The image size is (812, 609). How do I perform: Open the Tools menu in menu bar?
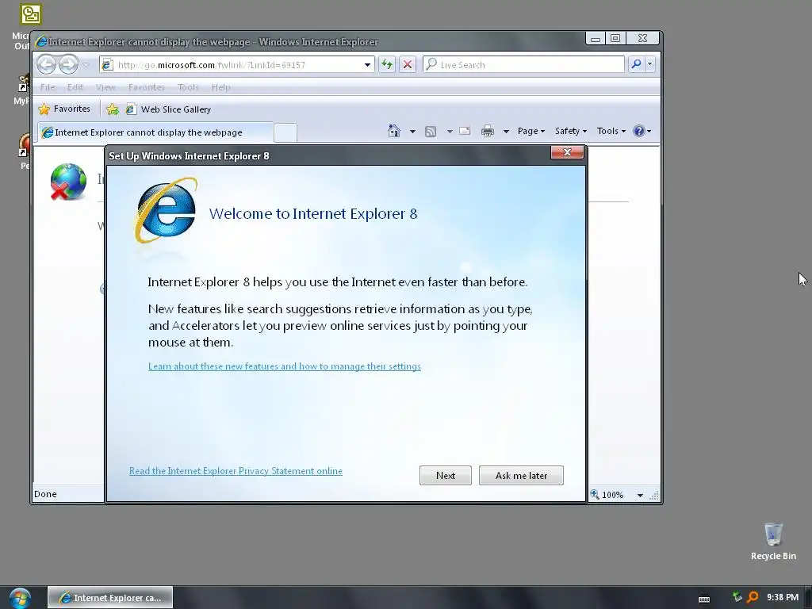[188, 87]
